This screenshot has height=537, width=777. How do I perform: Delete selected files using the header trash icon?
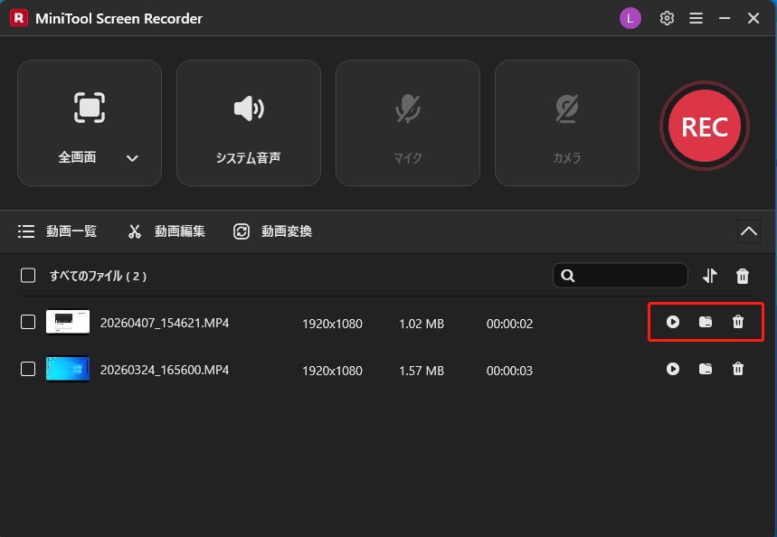[743, 276]
